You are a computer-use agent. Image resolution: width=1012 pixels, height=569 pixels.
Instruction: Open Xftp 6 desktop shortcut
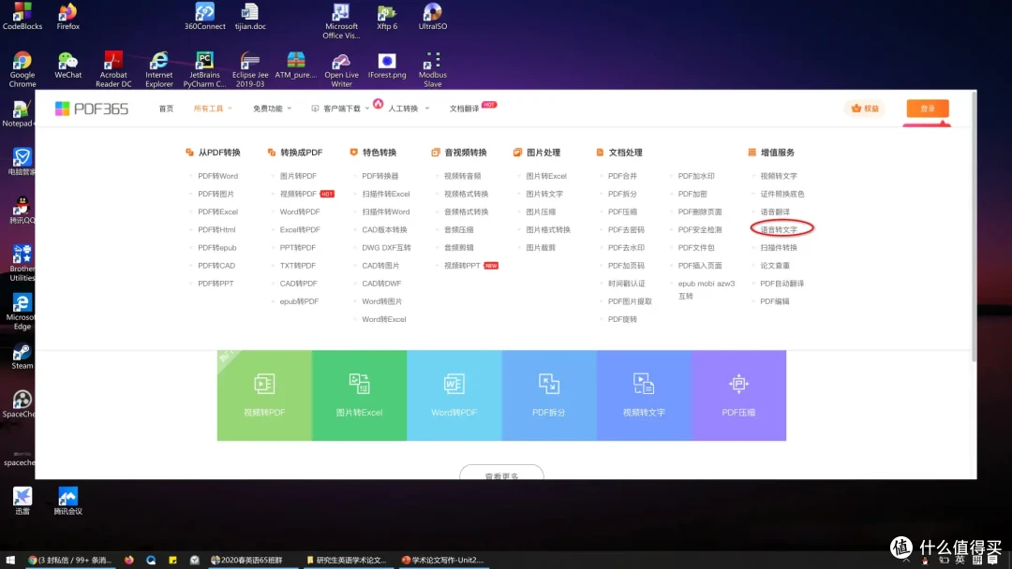pyautogui.click(x=387, y=16)
